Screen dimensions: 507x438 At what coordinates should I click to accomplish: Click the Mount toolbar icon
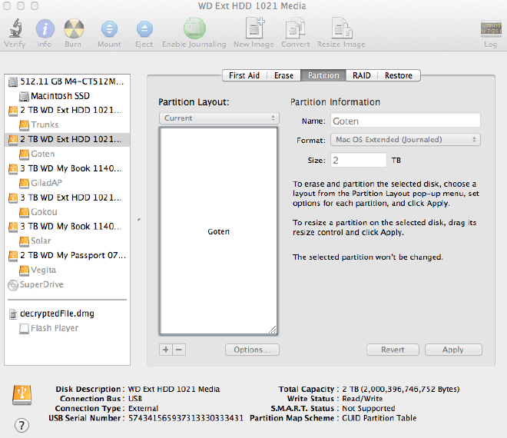pyautogui.click(x=109, y=29)
